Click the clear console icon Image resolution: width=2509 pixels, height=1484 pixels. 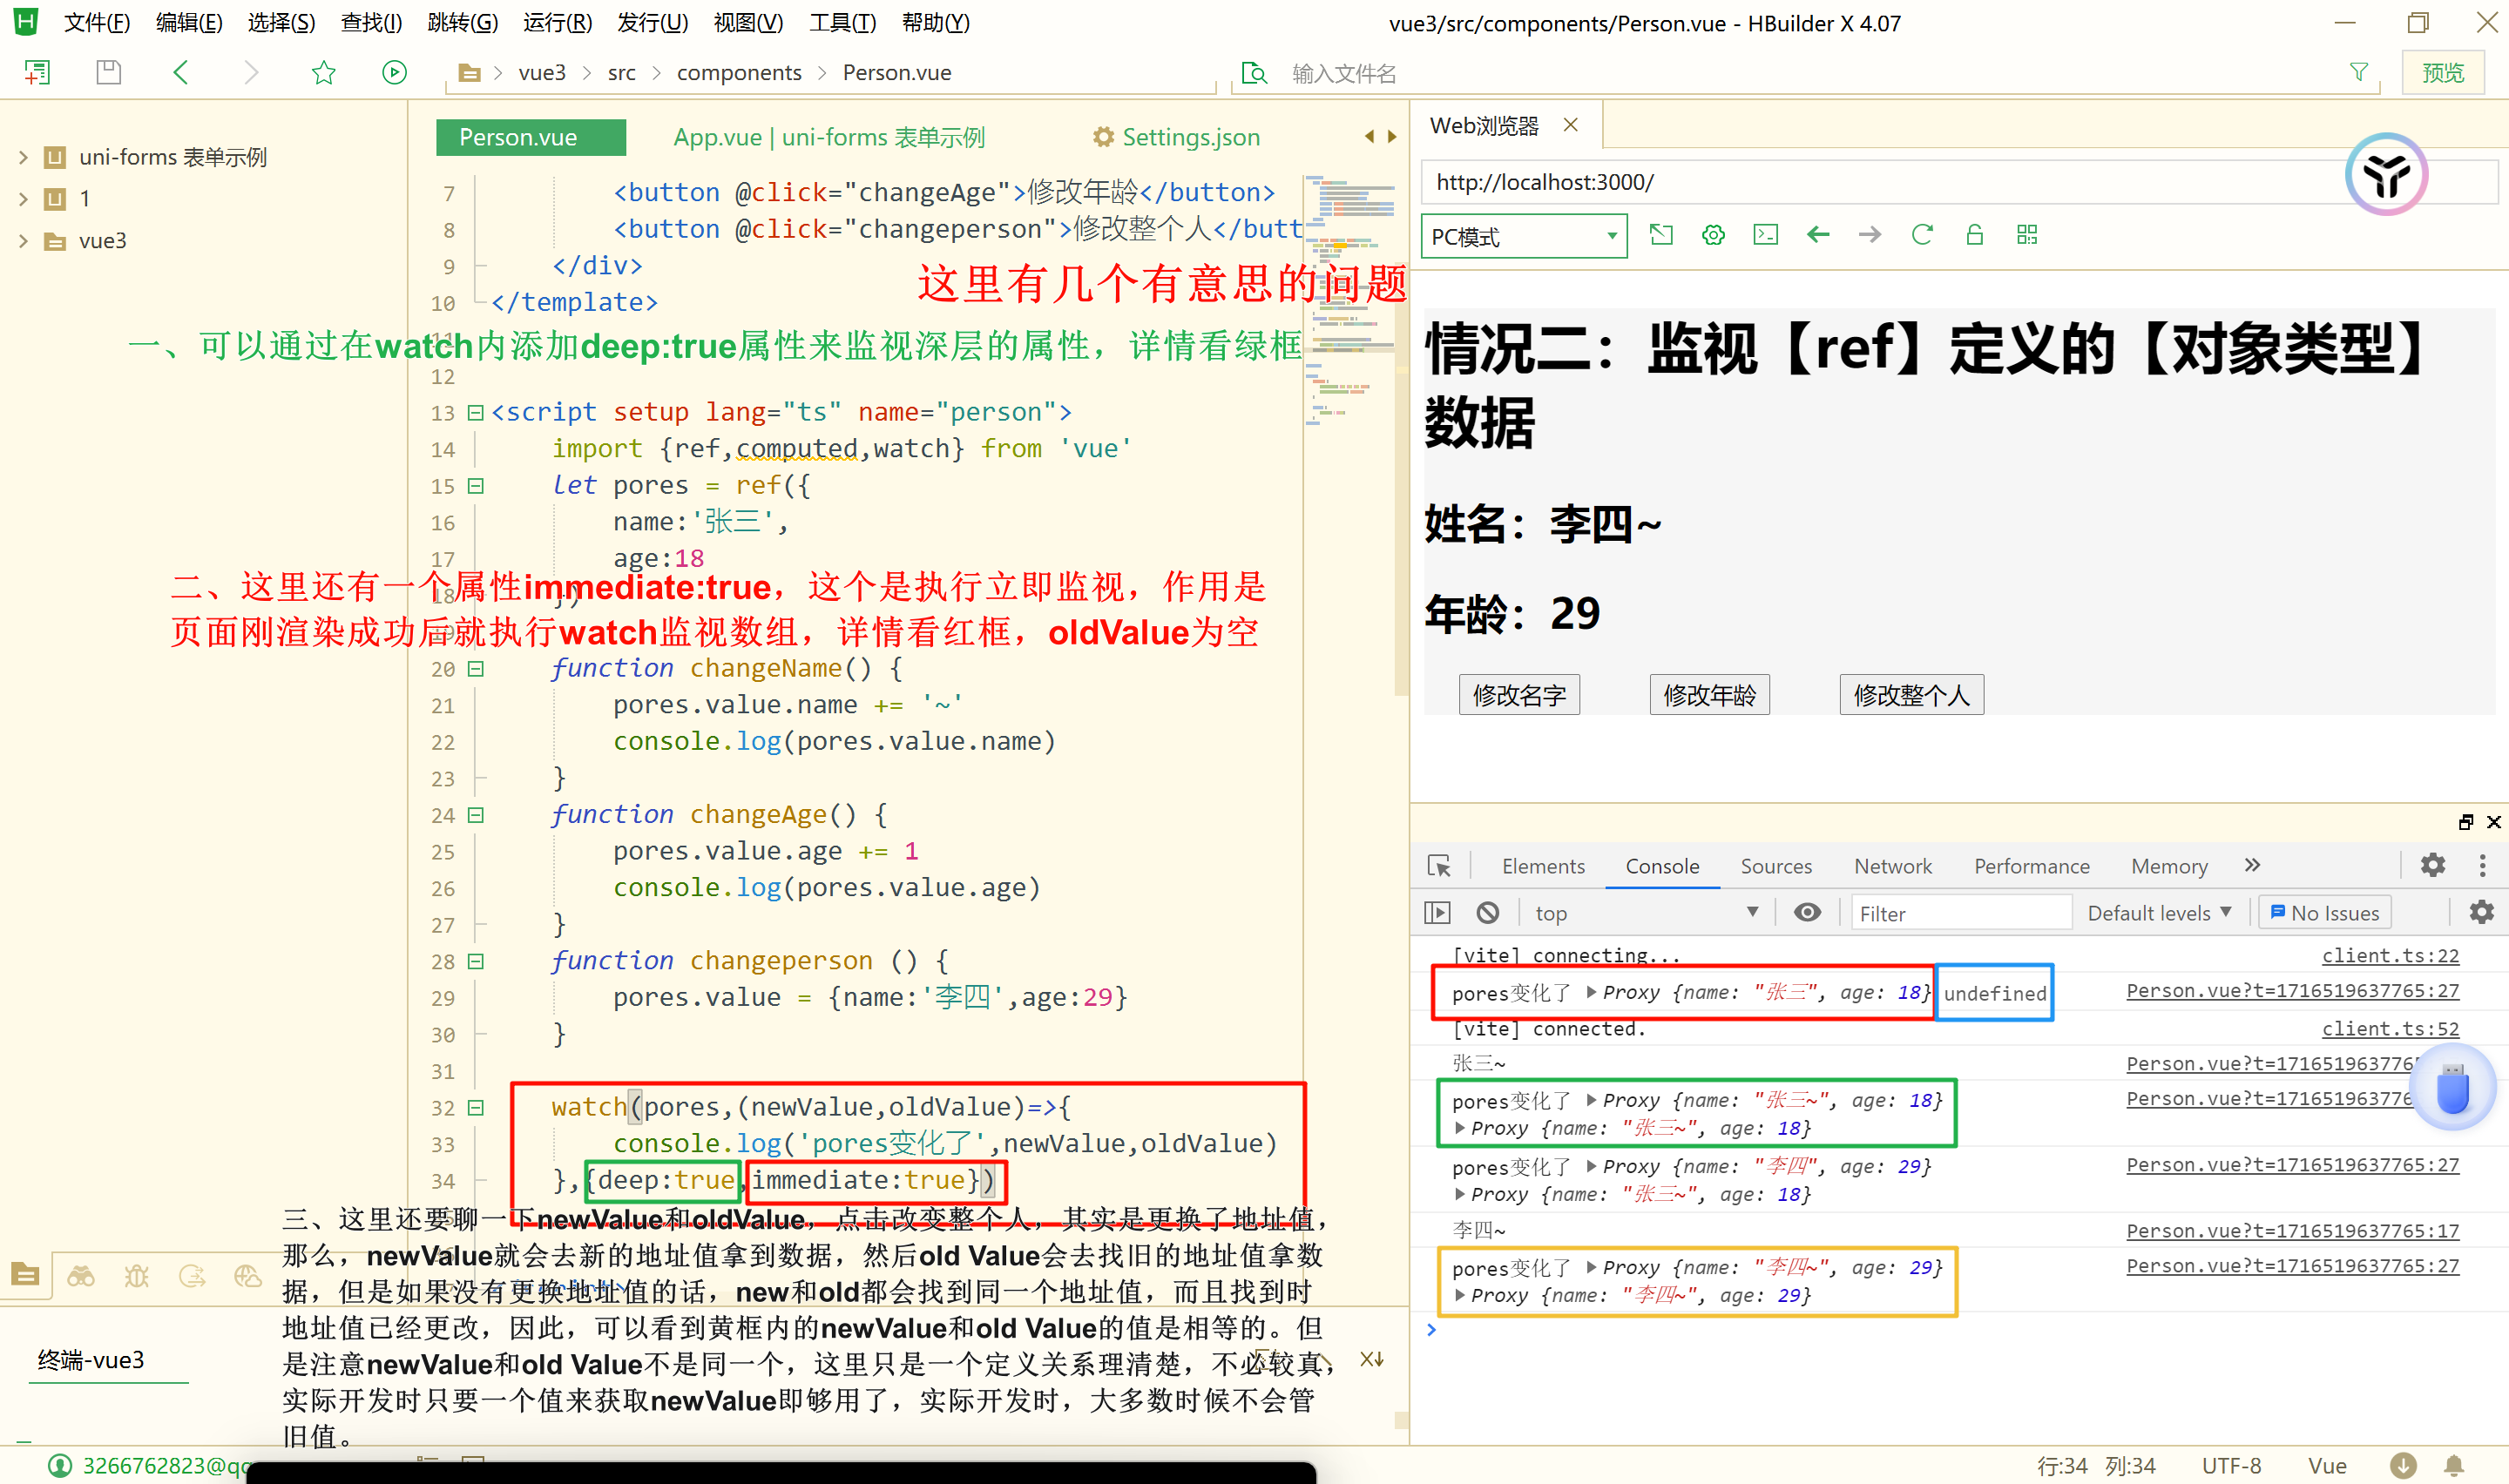(1487, 912)
